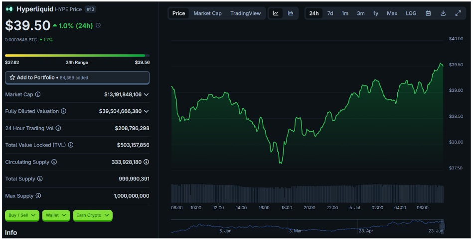Open the Buy / Sell dropdown

pos(22,216)
